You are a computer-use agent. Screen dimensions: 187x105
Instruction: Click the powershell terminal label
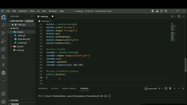[x=152, y=89]
